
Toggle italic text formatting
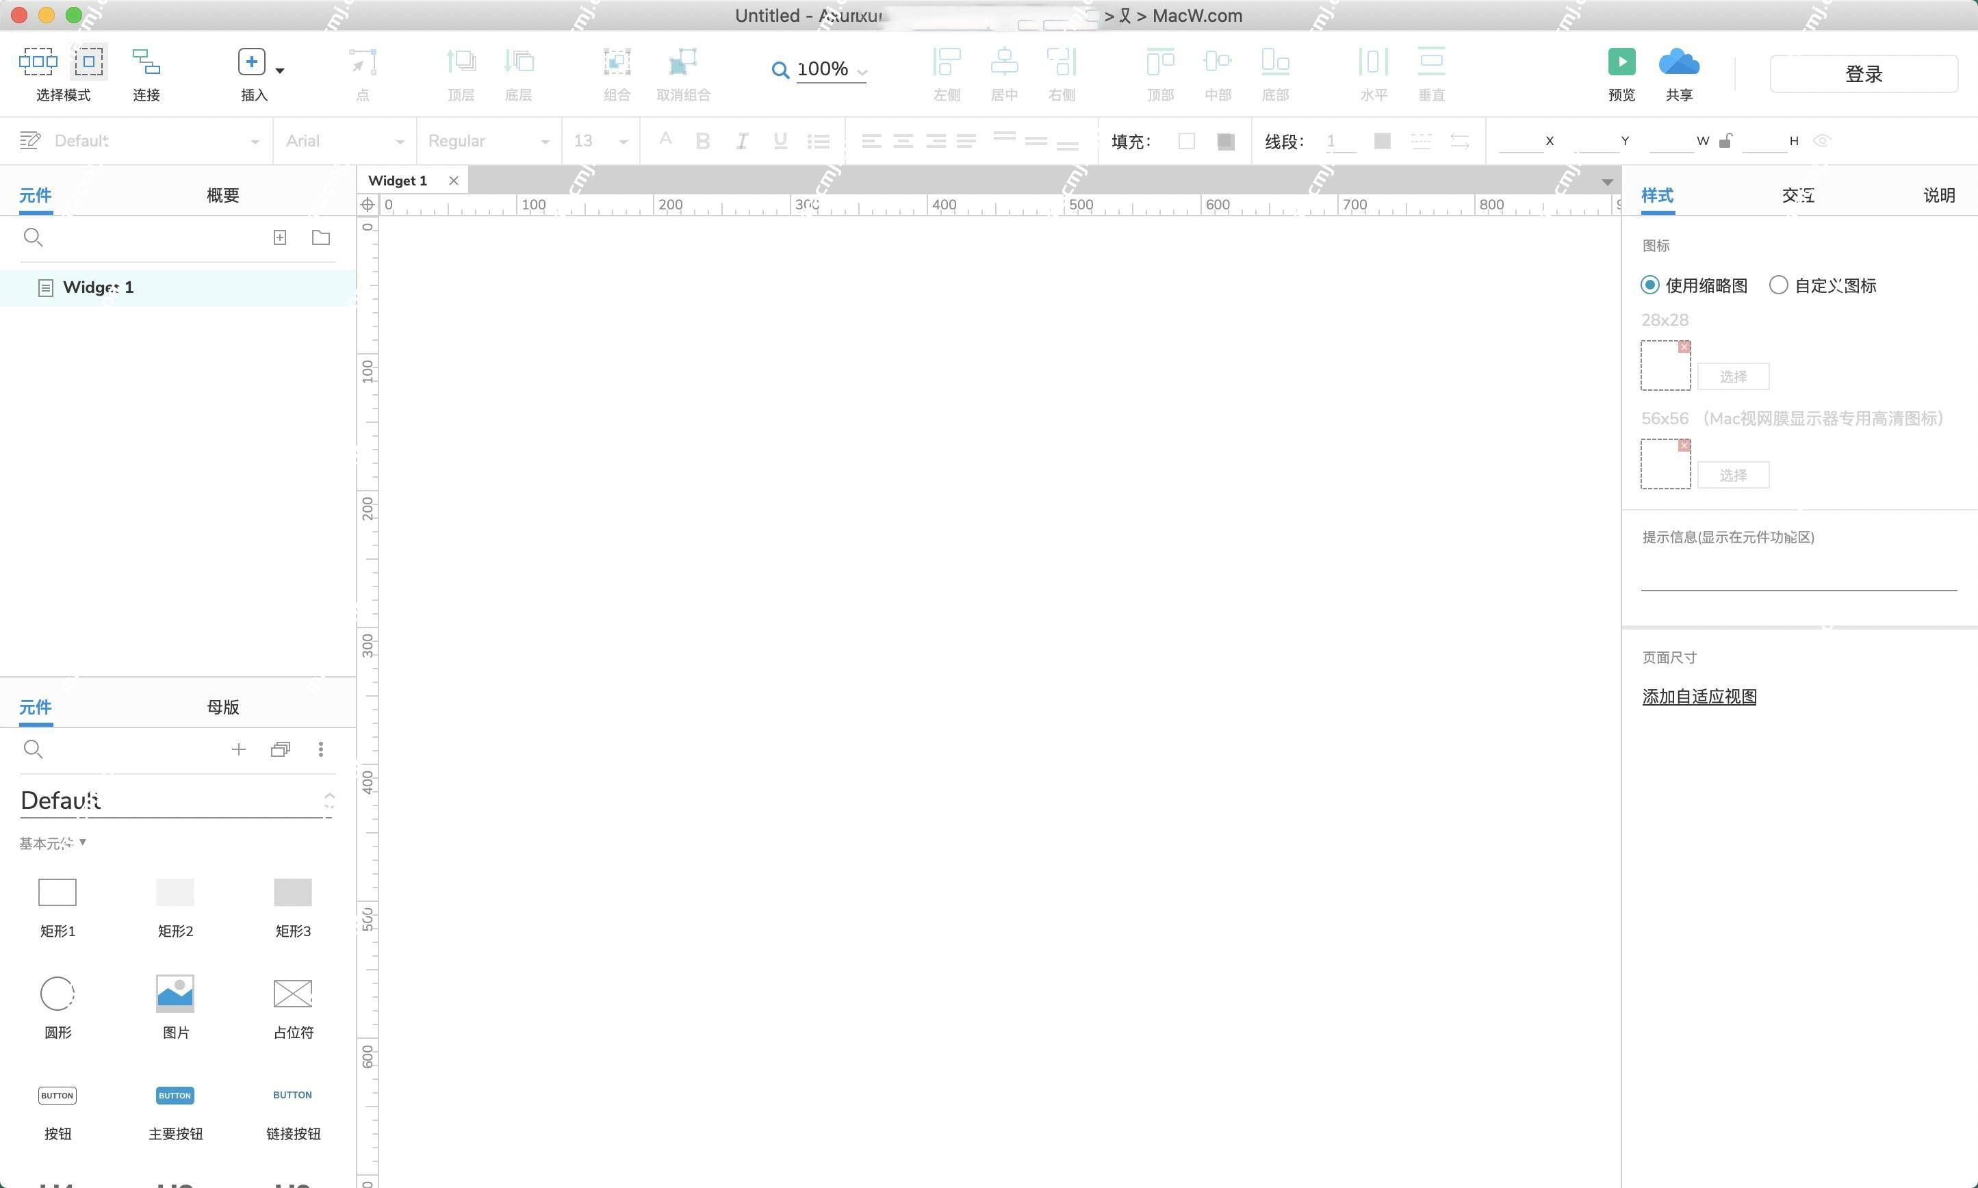point(742,141)
